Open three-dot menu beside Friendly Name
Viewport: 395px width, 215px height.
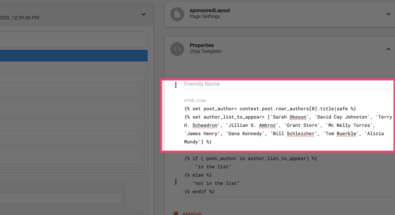(176, 85)
